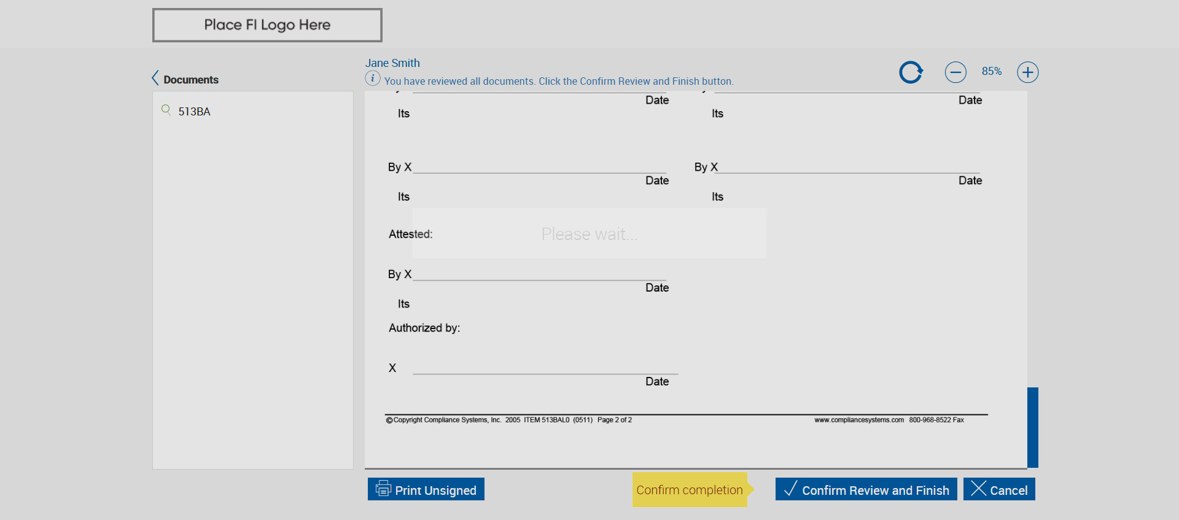Click the magnifier icon next to 513BA

166,110
